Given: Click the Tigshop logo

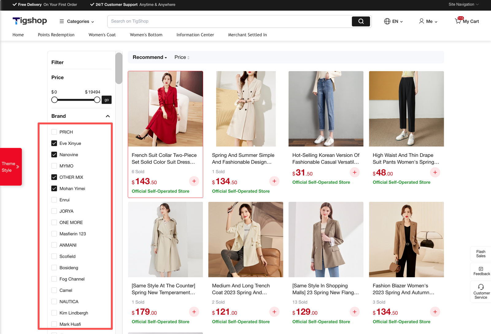Looking at the screenshot, I should tap(30, 21).
